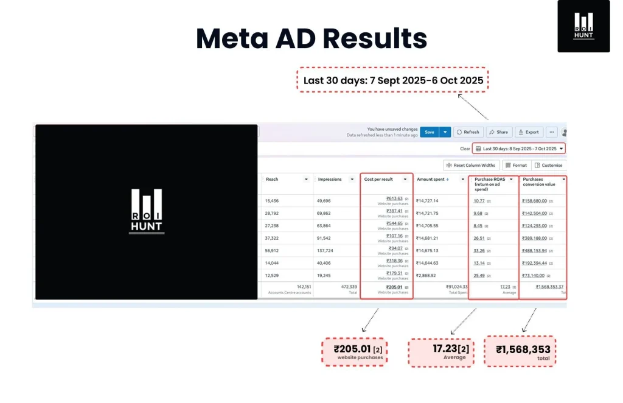Open the Last 30 days date range picker

[519, 149]
